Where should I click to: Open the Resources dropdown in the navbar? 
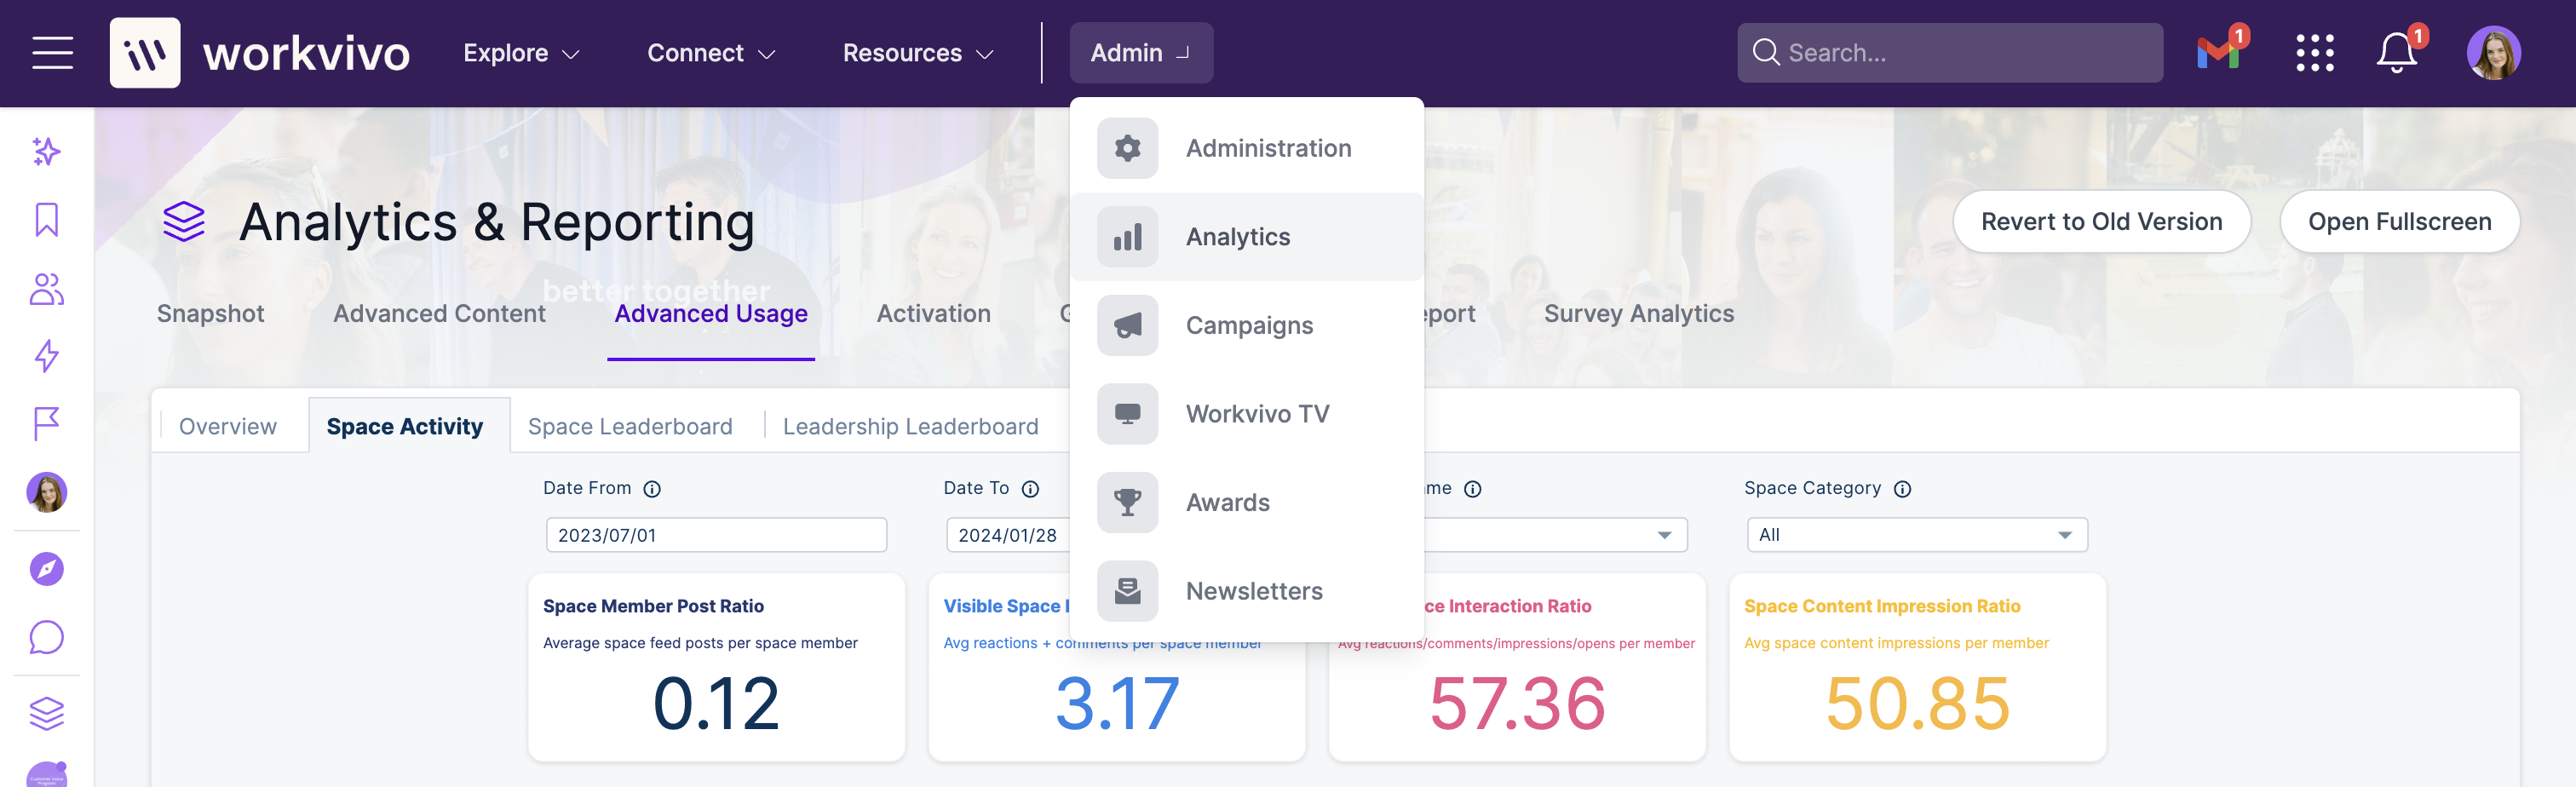(x=915, y=52)
